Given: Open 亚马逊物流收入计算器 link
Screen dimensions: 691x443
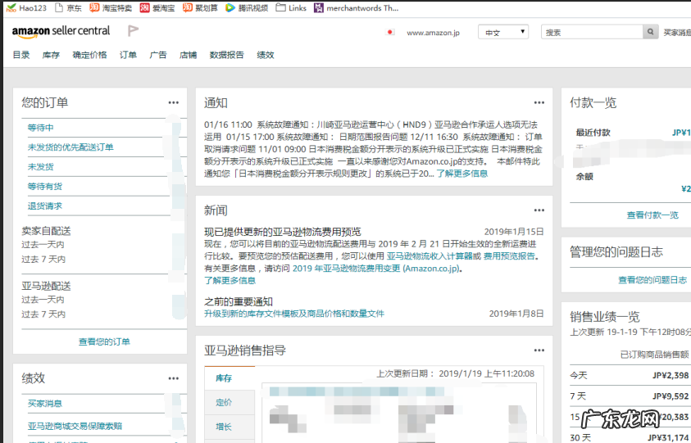Looking at the screenshot, I should click(x=430, y=255).
